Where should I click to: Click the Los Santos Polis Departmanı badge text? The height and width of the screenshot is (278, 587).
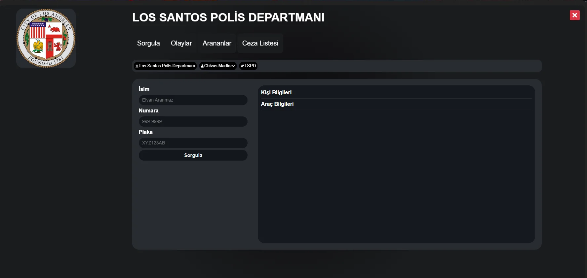coord(167,66)
